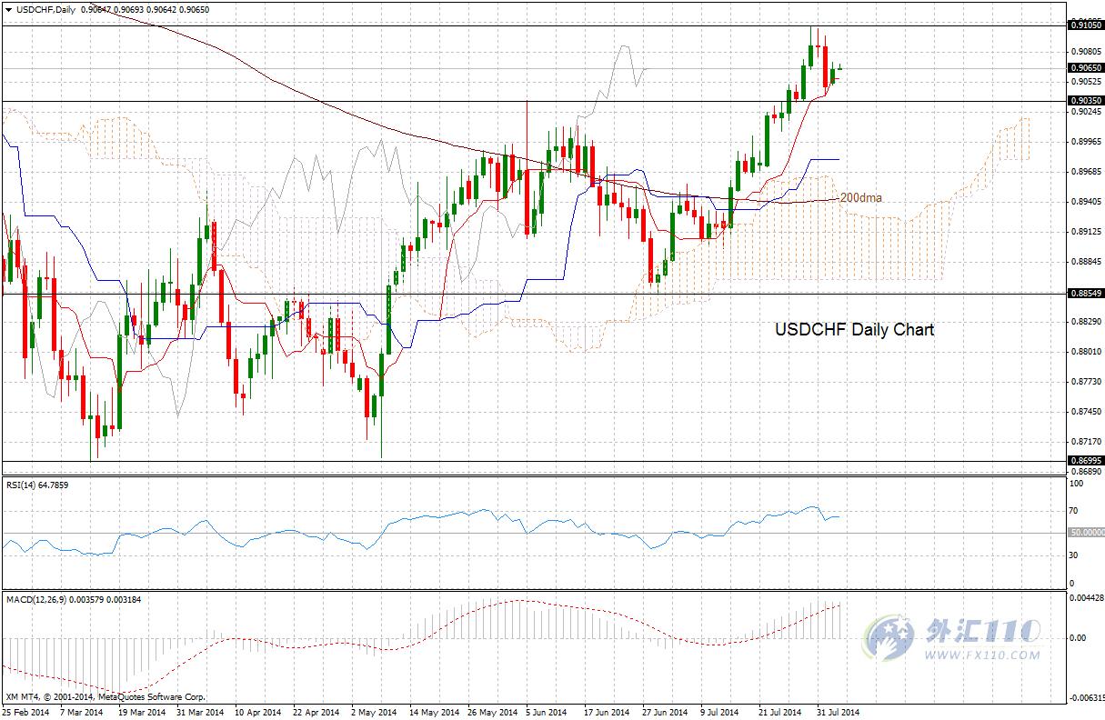The height and width of the screenshot is (720, 1105).
Task: Click the 0.91050 price level tag
Action: coord(1086,26)
